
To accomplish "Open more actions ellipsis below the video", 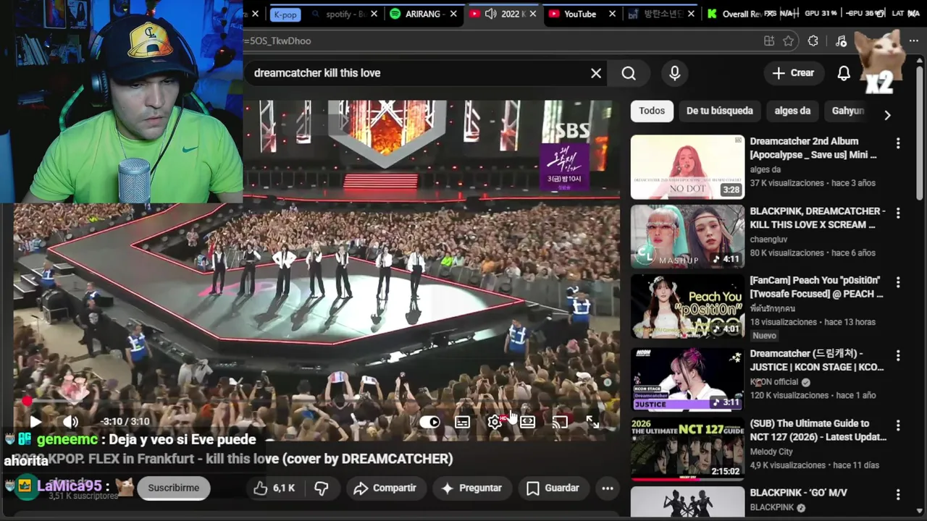I will [608, 488].
